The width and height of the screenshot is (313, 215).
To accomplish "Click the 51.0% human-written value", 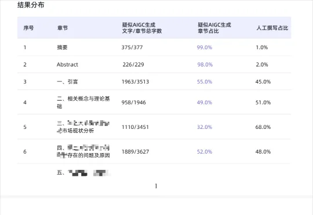I will (x=263, y=102).
